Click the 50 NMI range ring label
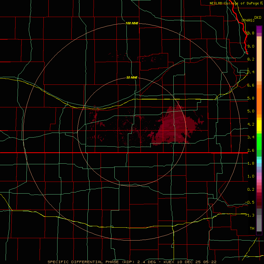 click(132, 77)
